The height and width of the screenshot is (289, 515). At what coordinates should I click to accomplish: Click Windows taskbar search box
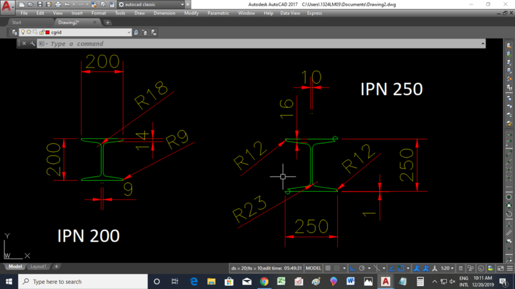point(83,281)
